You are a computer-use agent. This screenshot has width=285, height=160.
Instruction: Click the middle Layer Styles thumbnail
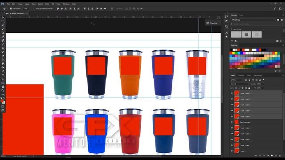[246, 34]
